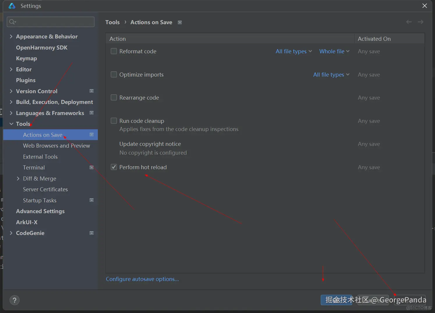Expand Appearance & Behavior section
Viewport: 435px width, 313px height.
[x=11, y=36]
